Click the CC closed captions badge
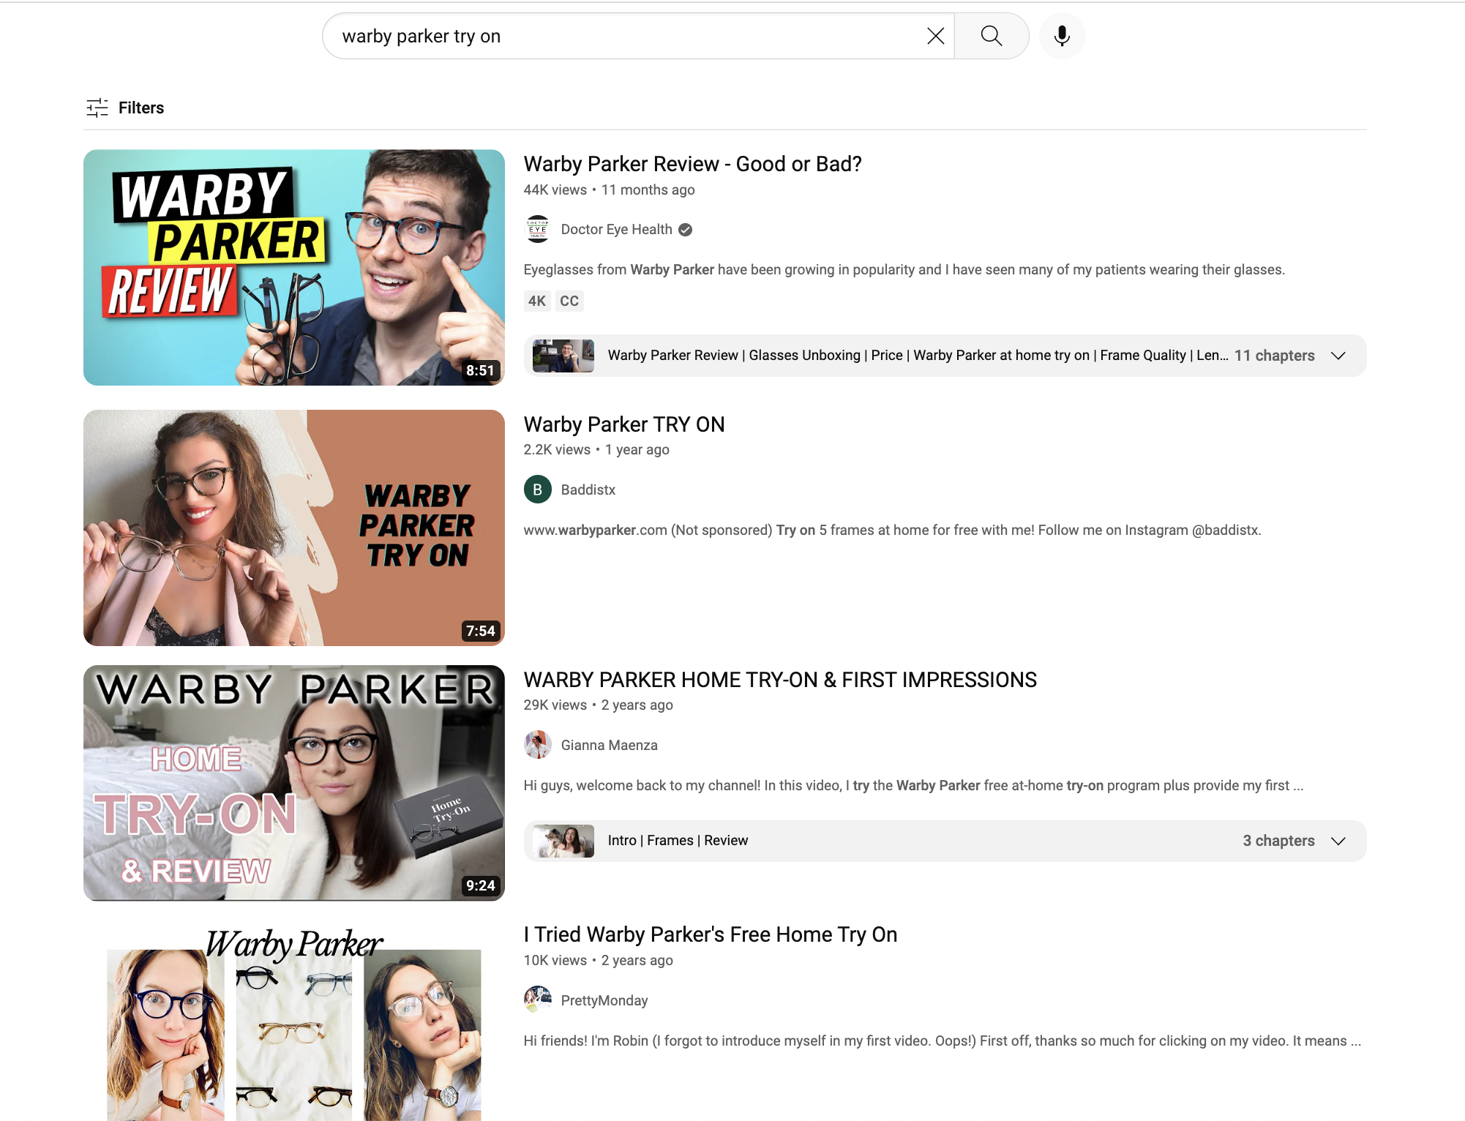Screen dimensions: 1465x1121 (569, 301)
